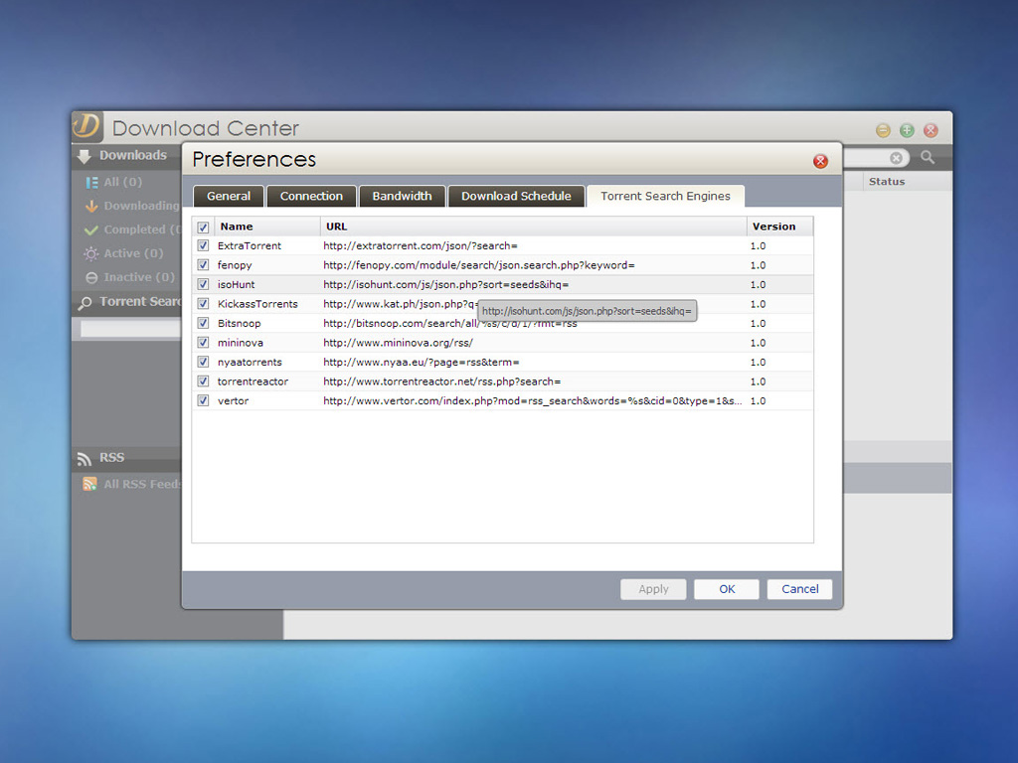Select the Torrent Search Engines tab

pos(665,196)
